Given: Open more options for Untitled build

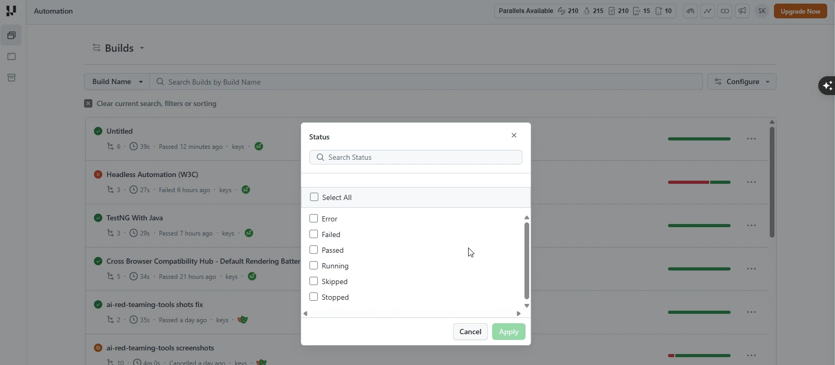Looking at the screenshot, I should [751, 139].
